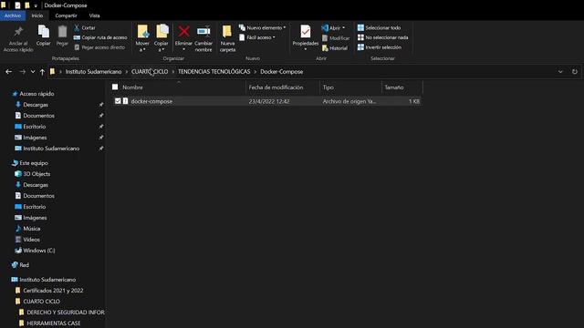
Task: Show file Historial
Action: click(335, 48)
